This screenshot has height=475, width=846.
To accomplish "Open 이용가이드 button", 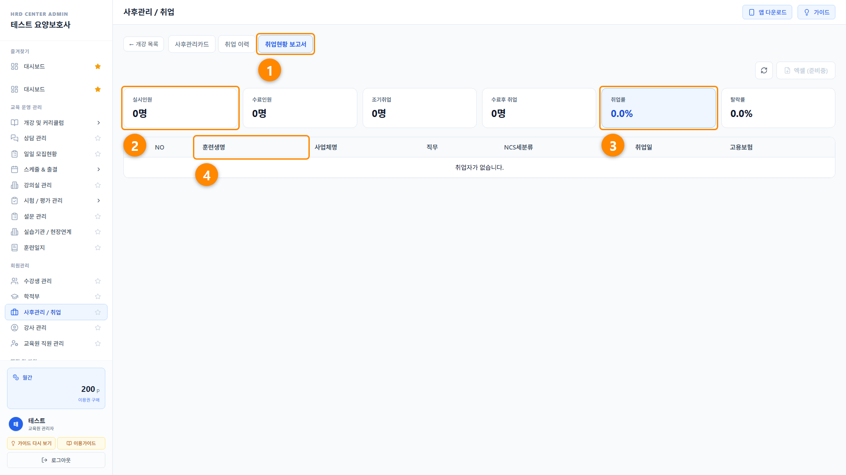I will pyautogui.click(x=81, y=443).
